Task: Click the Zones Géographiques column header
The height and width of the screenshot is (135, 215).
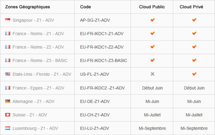Action: [x=28, y=7]
